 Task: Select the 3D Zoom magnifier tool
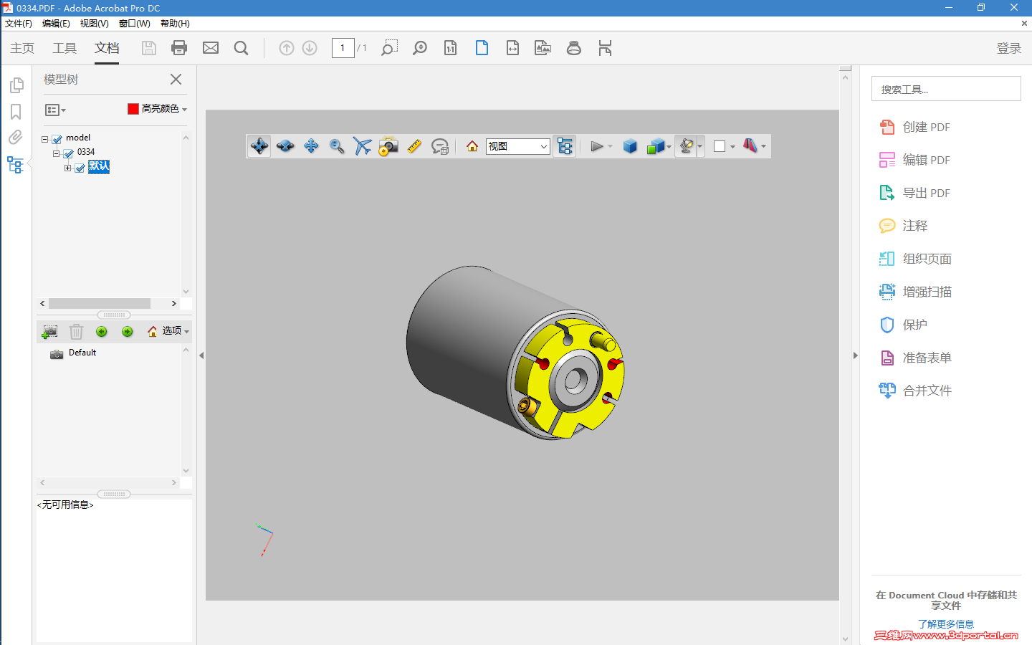(x=337, y=146)
